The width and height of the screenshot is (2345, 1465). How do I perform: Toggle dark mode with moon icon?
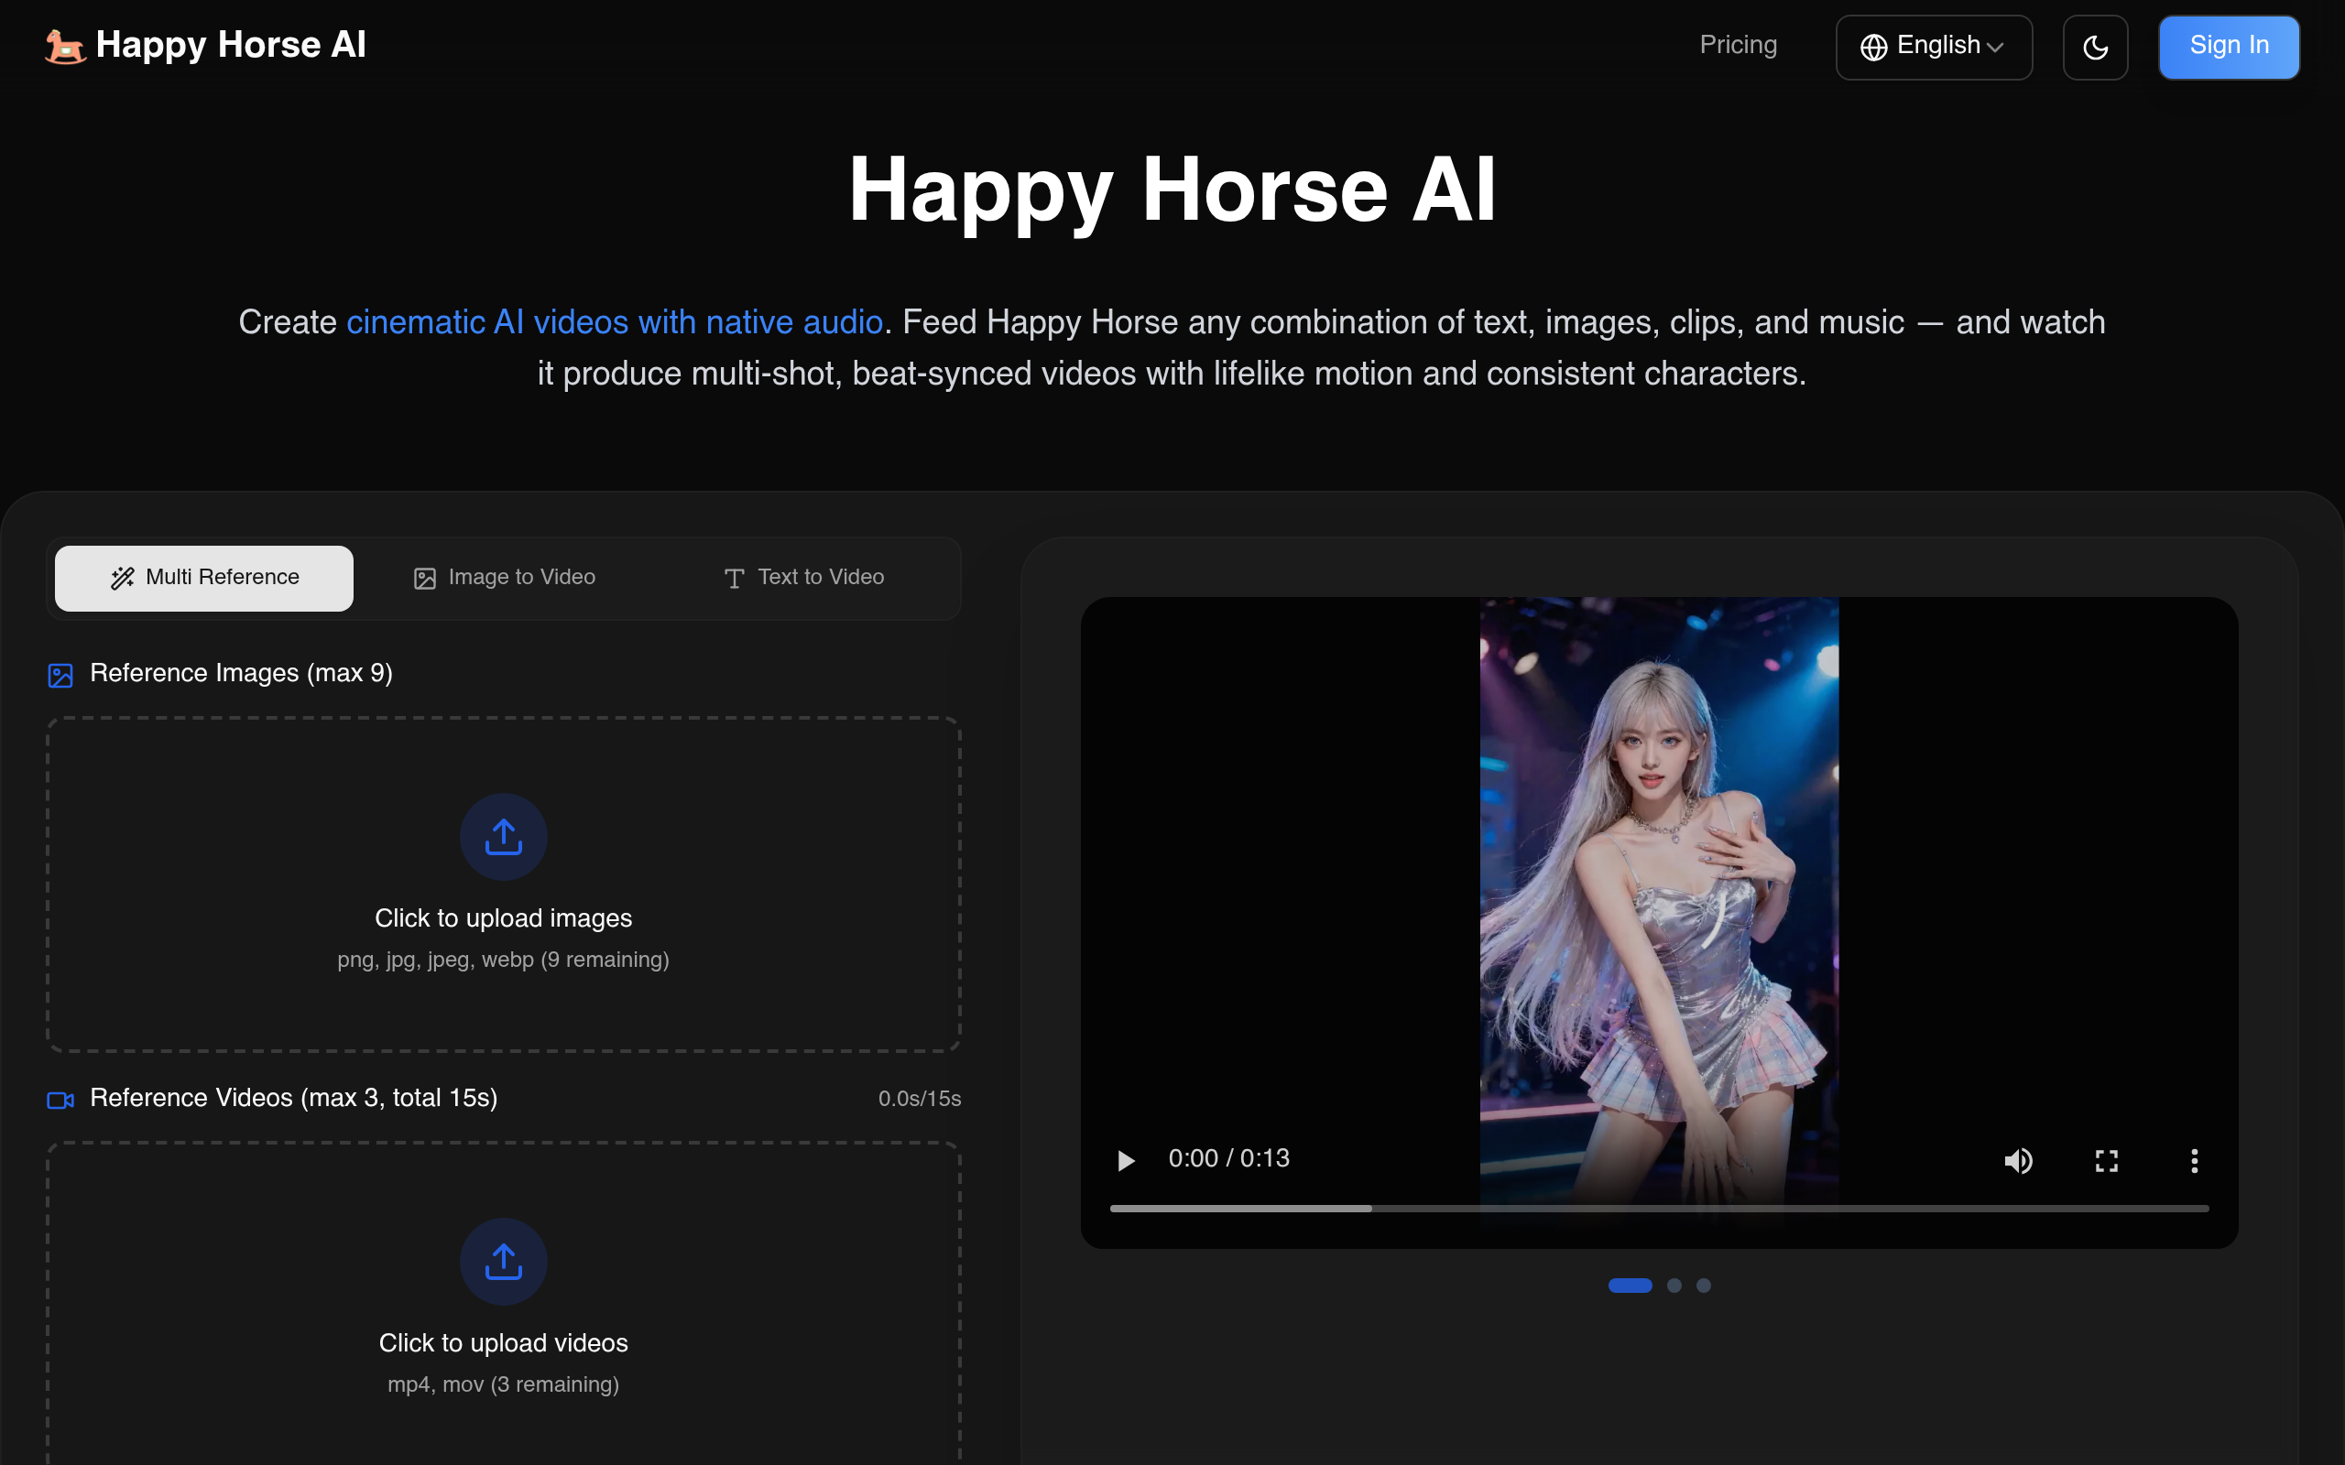coord(2095,48)
